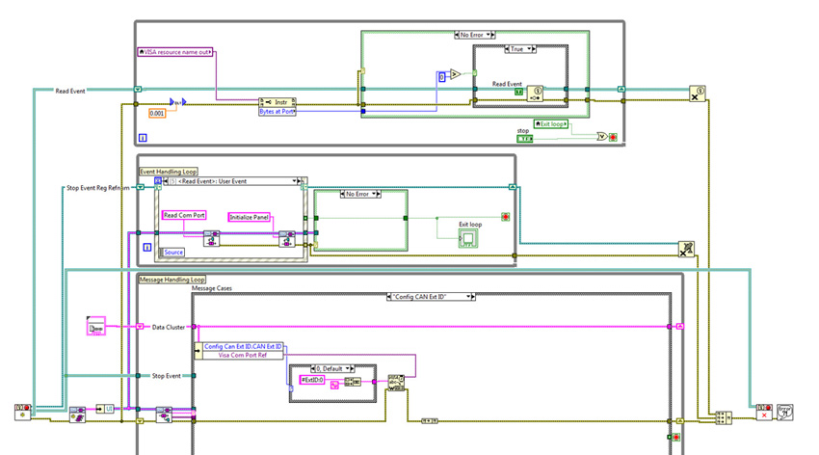Select the Data Cluster constant icon
The image size is (819, 455).
pos(95,329)
